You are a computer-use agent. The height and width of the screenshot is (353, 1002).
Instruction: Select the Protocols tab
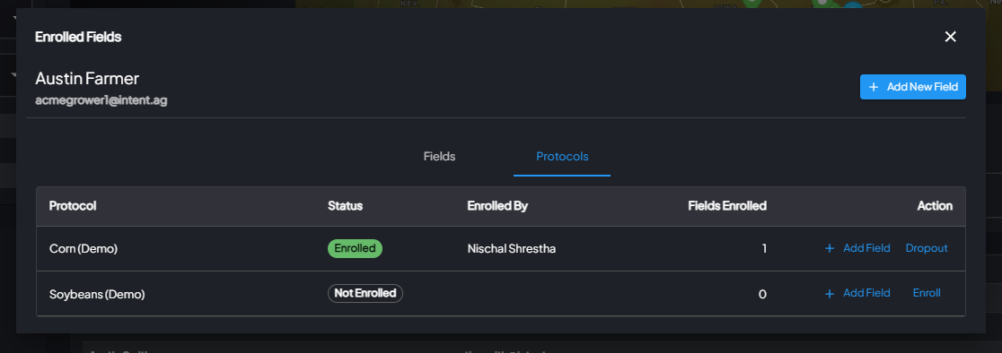pos(562,156)
